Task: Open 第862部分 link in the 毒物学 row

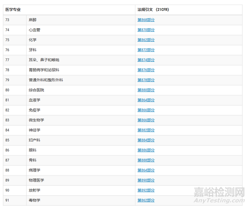Action: point(146,200)
